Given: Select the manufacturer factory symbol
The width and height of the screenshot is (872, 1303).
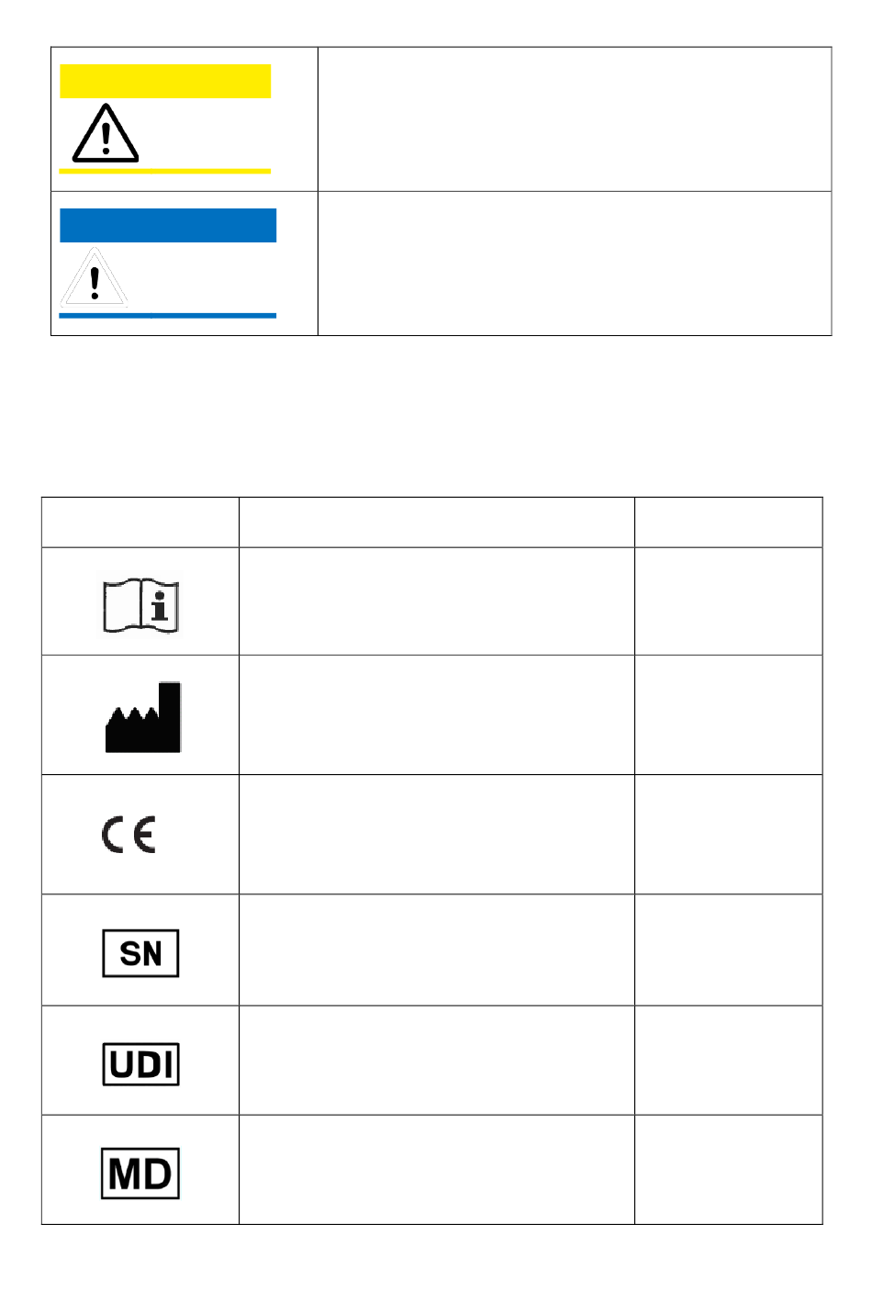Looking at the screenshot, I should [x=143, y=717].
